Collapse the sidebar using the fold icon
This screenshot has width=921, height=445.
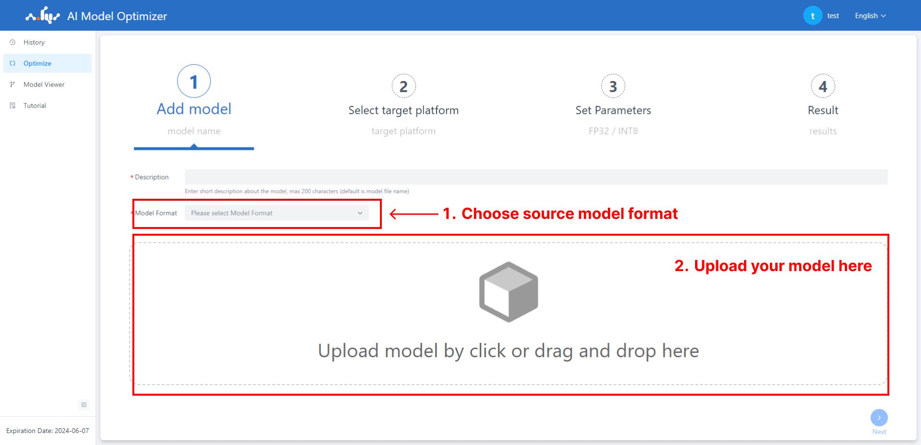[84, 405]
